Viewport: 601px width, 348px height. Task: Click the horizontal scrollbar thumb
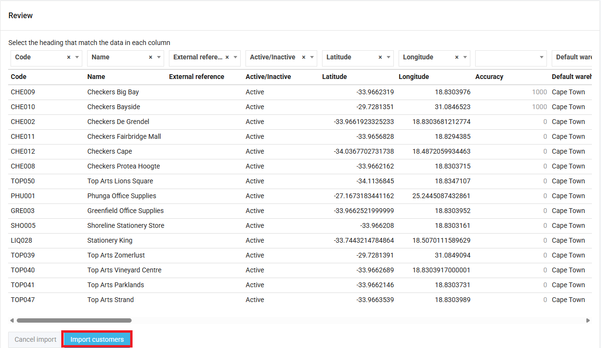[x=74, y=321]
